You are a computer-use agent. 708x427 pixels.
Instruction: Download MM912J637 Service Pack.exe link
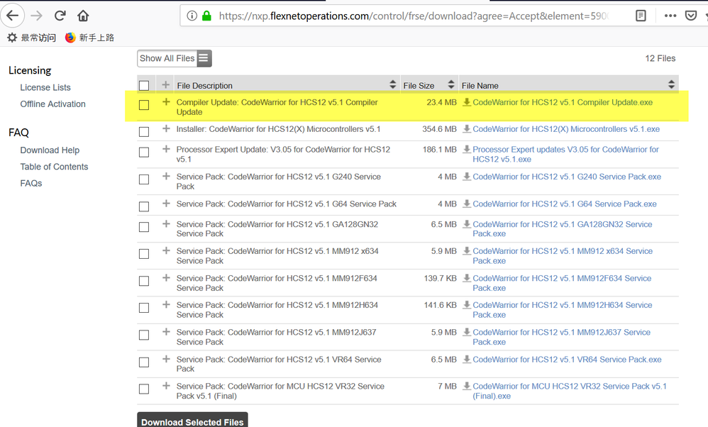pos(561,337)
